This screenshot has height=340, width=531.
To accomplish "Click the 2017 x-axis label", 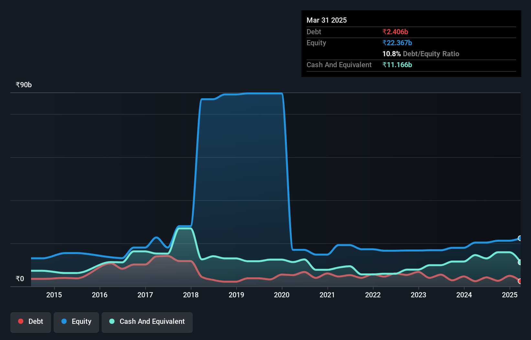I will pos(145,295).
